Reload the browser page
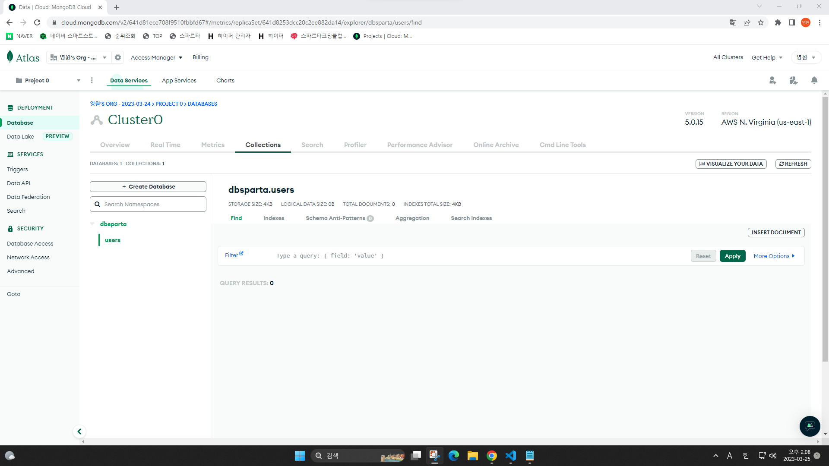Image resolution: width=829 pixels, height=466 pixels. tap(37, 22)
